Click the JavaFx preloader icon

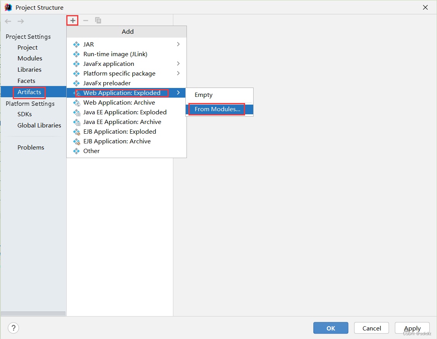coord(76,83)
